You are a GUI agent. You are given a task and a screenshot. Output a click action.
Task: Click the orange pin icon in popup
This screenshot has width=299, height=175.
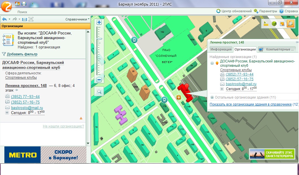coord(217,63)
